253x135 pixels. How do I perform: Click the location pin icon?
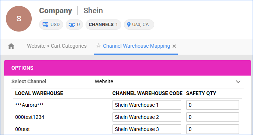tap(129, 25)
